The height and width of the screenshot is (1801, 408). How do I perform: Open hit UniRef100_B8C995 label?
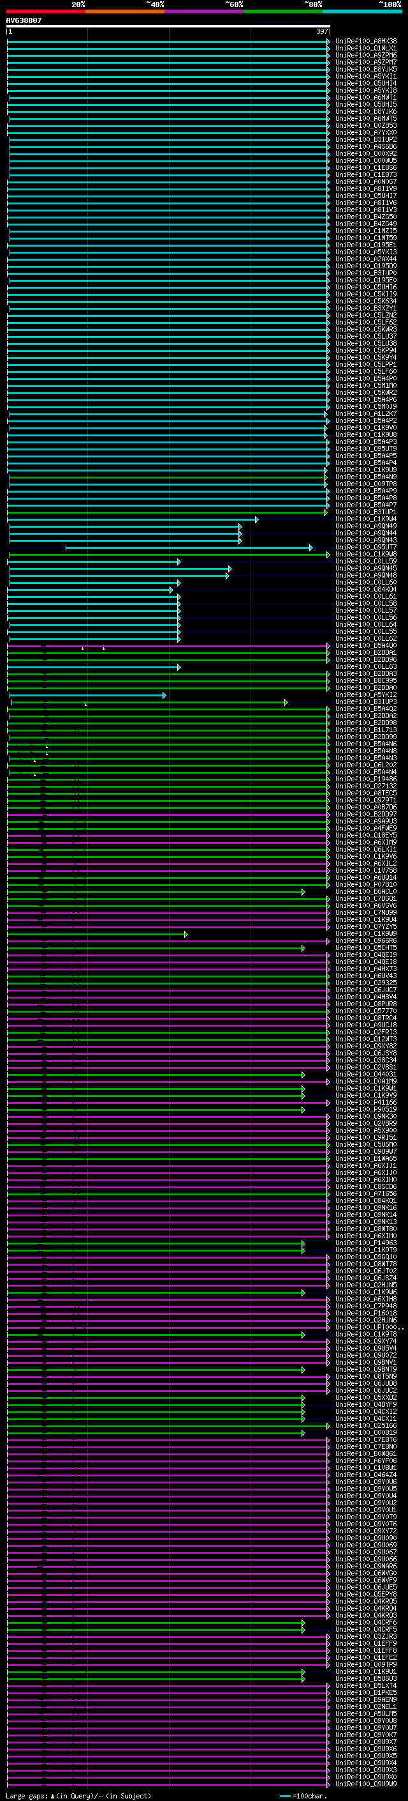tap(366, 681)
